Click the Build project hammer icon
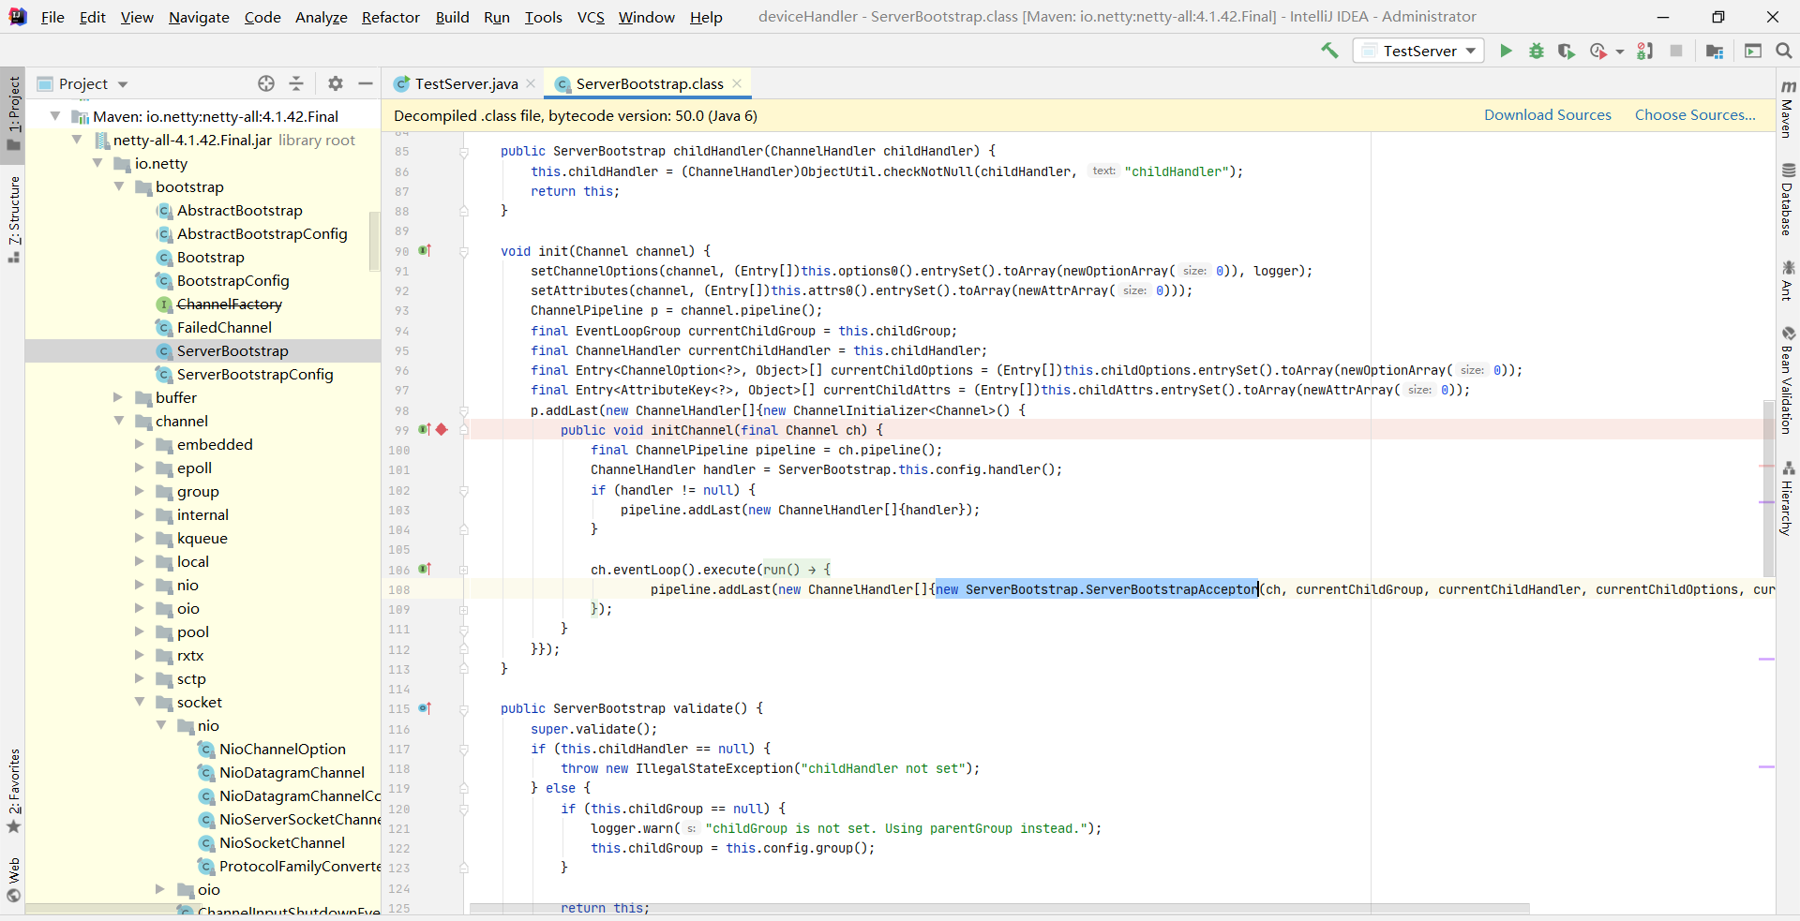Screen dimensions: 1800x921 point(1329,51)
